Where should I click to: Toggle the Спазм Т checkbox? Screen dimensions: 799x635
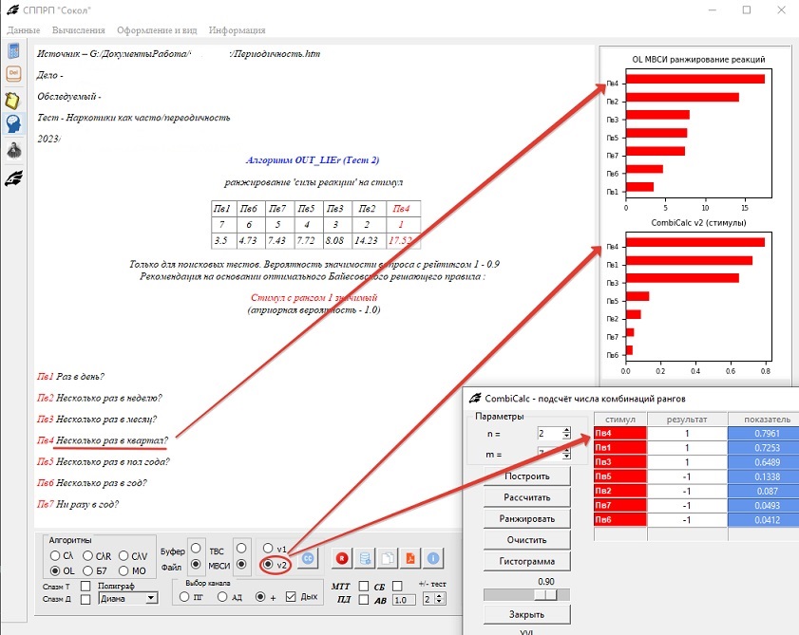click(86, 586)
